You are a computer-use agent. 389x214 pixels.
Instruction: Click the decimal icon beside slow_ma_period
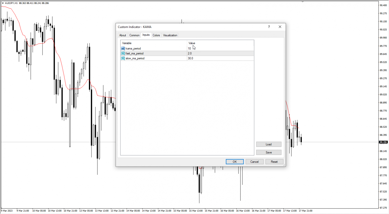click(x=123, y=58)
